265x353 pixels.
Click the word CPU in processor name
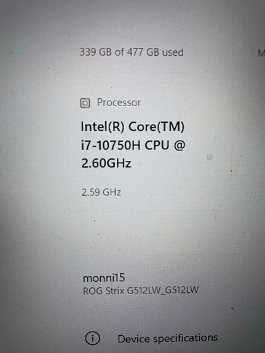(157, 145)
